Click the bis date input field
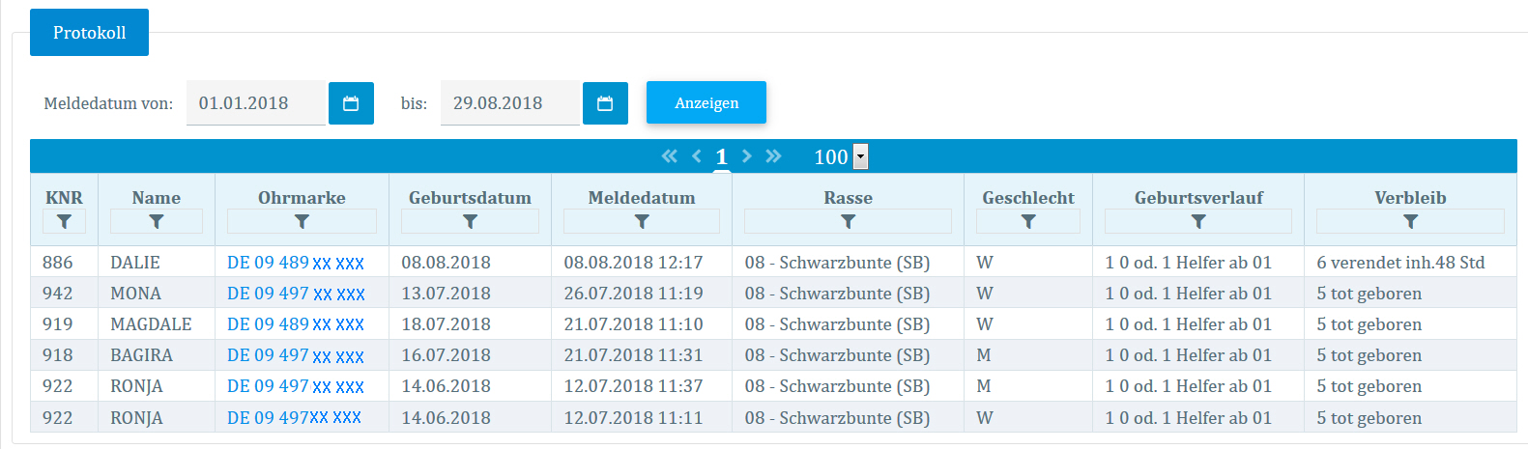1528x449 pixels. (x=509, y=103)
